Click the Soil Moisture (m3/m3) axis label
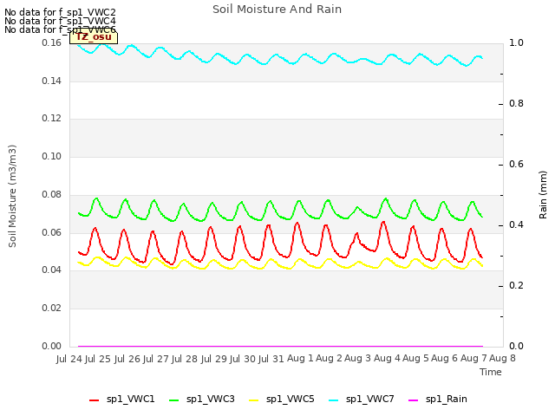This screenshot has width=555, height=416. 12,196
